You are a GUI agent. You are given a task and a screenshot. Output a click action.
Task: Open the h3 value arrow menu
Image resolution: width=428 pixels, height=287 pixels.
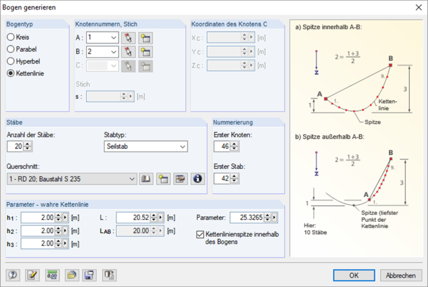(x=65, y=243)
